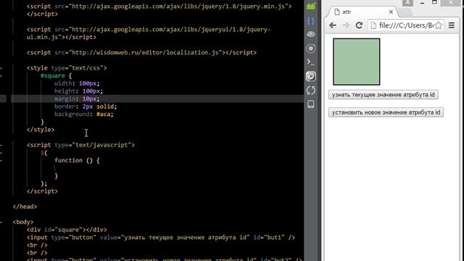Open Chrome's hamburger menu
464x261 pixels.
point(451,25)
